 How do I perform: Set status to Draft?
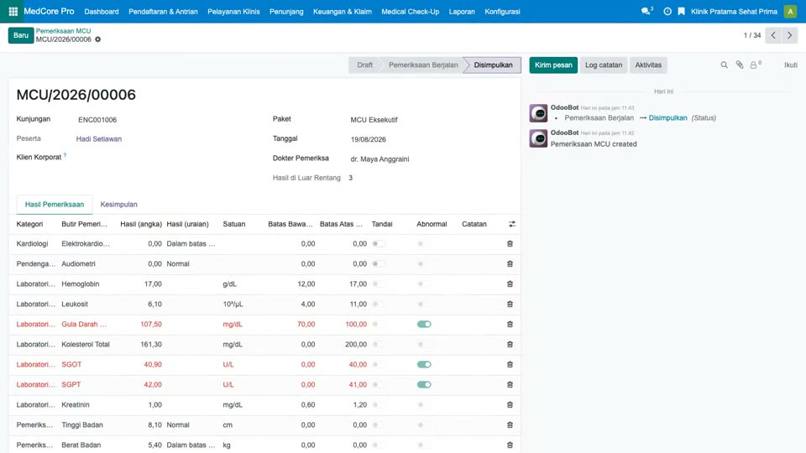364,65
